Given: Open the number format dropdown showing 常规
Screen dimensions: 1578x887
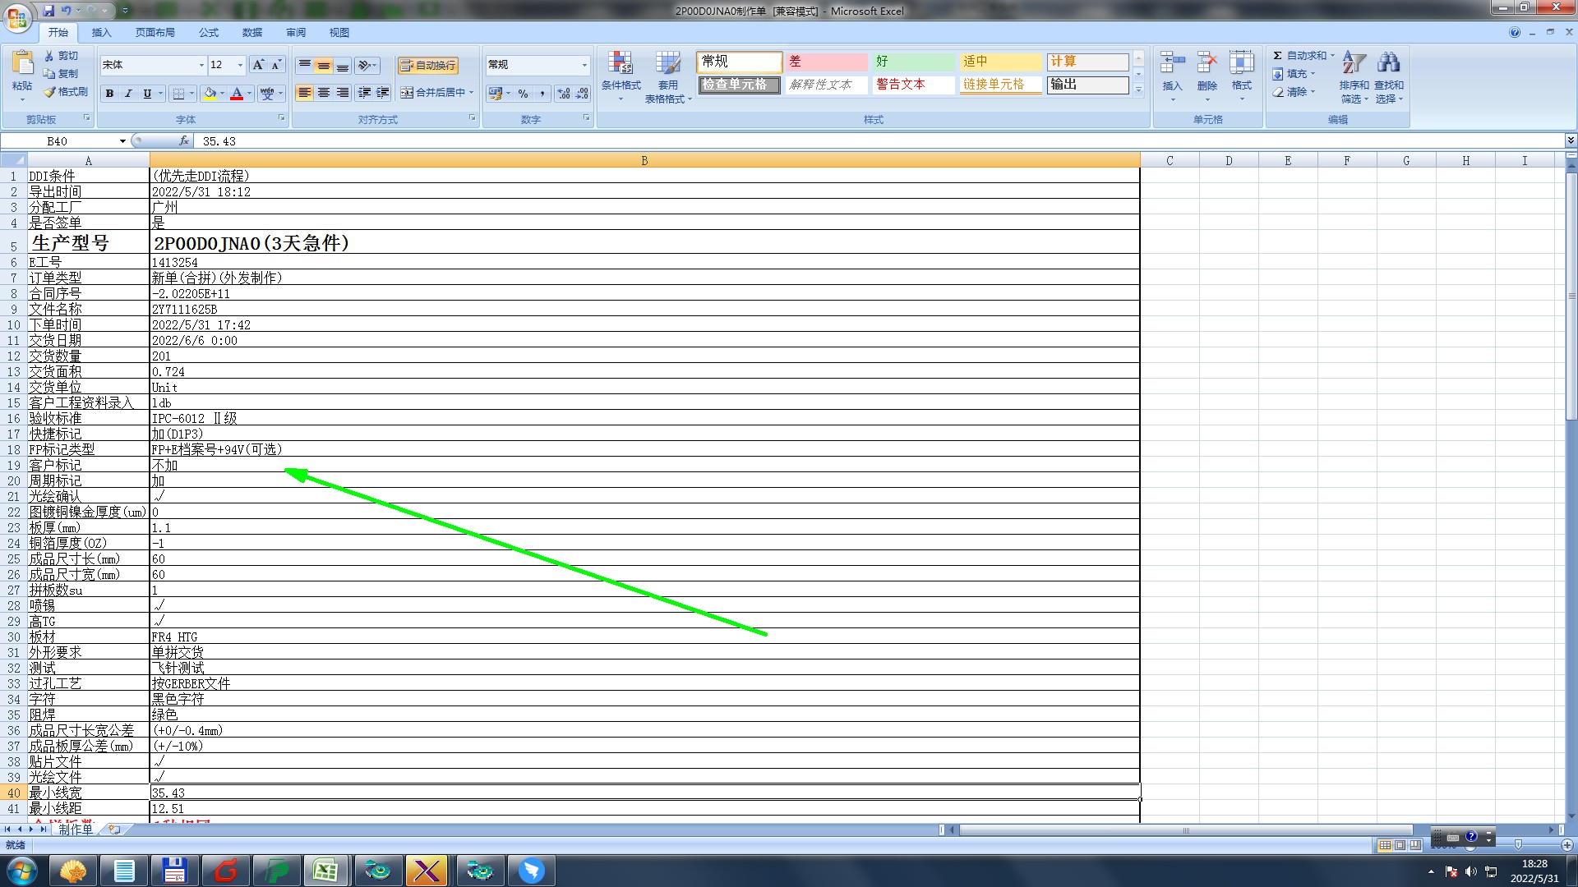Looking at the screenshot, I should pyautogui.click(x=584, y=65).
